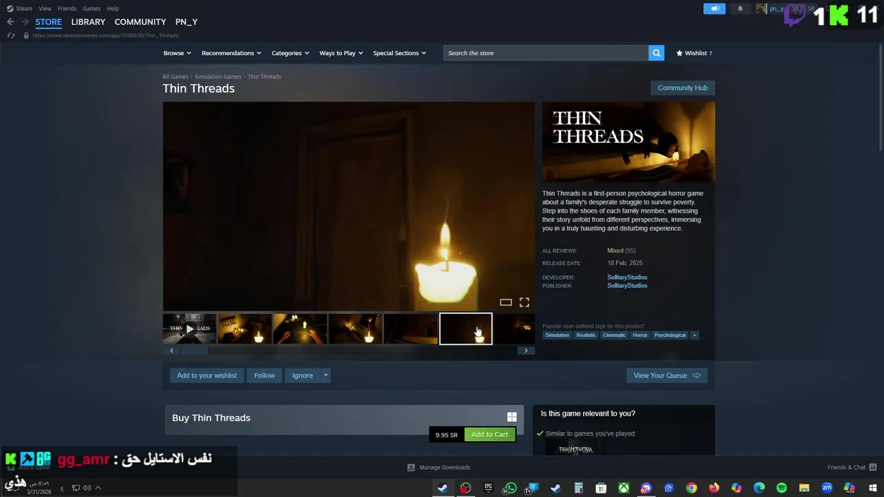The image size is (884, 497).
Task: Open the Spotify taskbar icon
Action: 781,488
